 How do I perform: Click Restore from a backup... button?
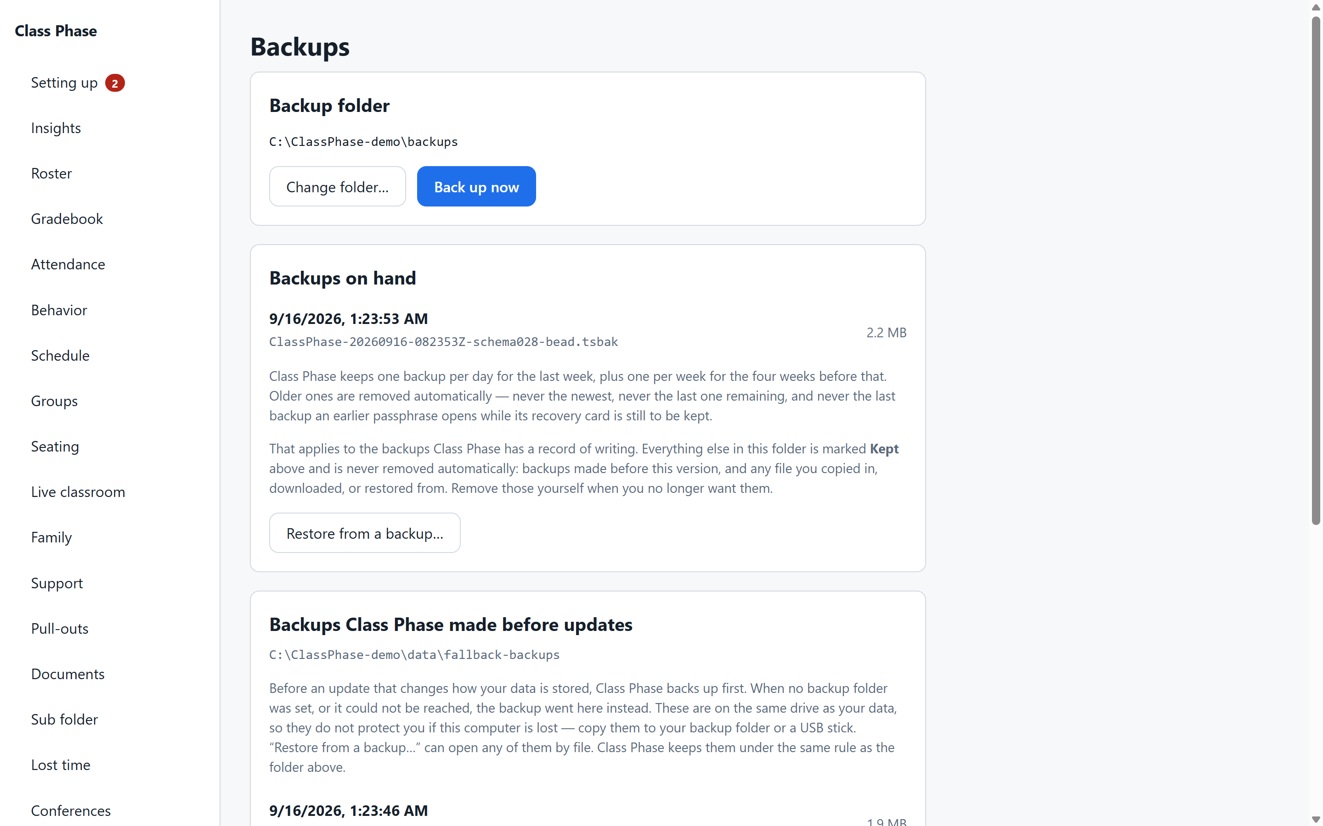(365, 533)
